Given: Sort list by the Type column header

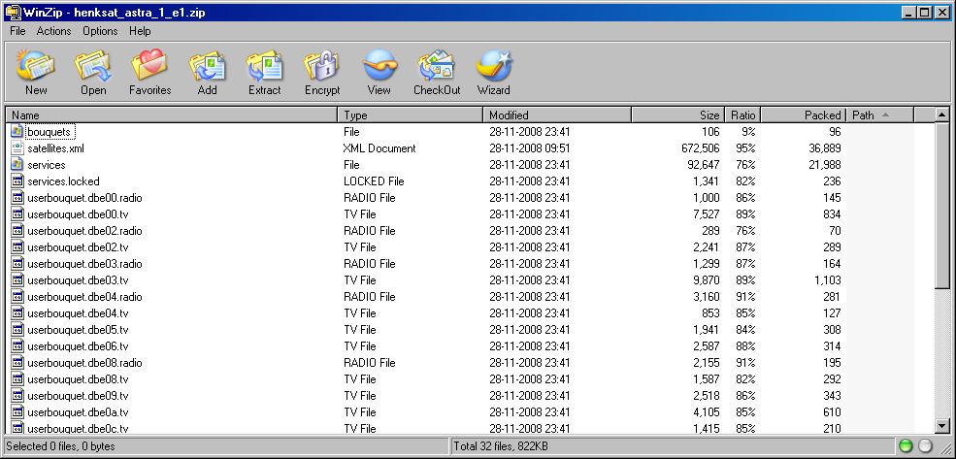Looking at the screenshot, I should point(411,115).
